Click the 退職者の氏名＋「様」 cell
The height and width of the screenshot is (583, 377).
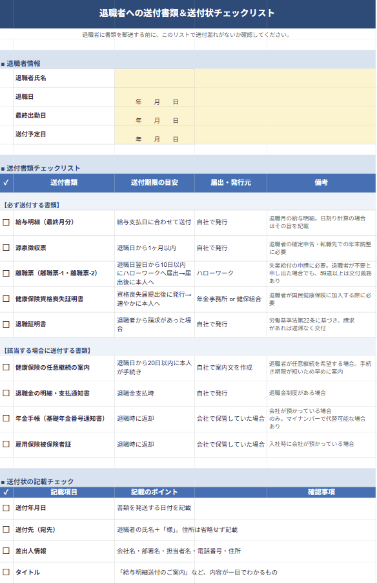(177, 530)
